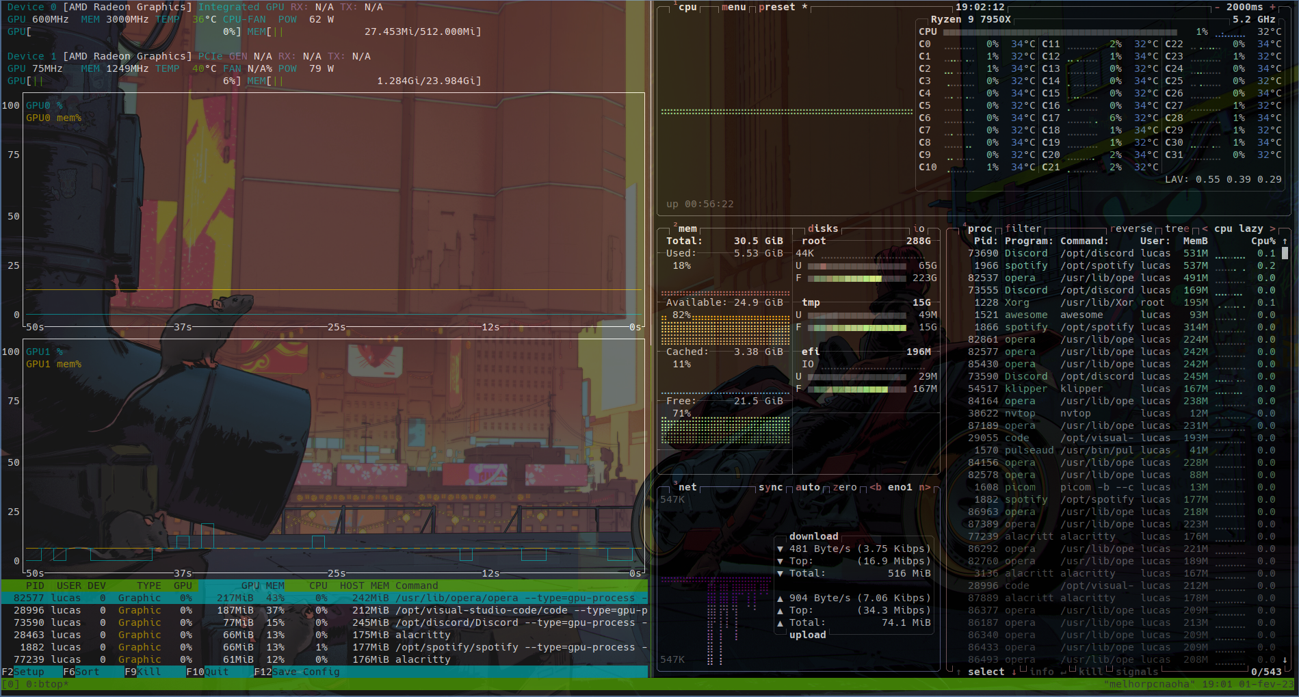Click the 'Pid:' column header in btop
Image resolution: width=1299 pixels, height=697 pixels.
986,241
